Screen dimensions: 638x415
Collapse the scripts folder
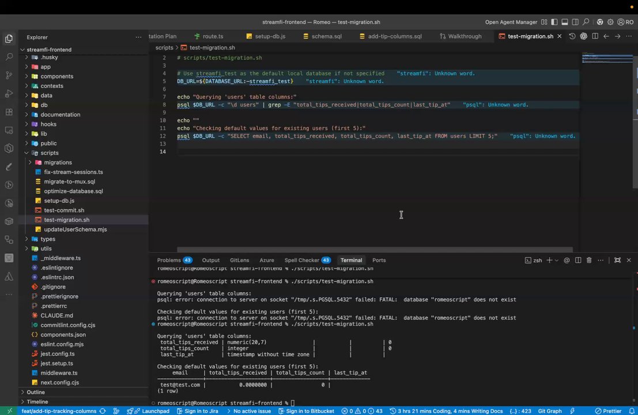point(49,153)
